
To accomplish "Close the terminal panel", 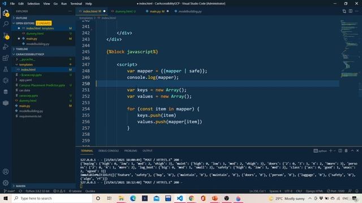I will click(x=357, y=151).
